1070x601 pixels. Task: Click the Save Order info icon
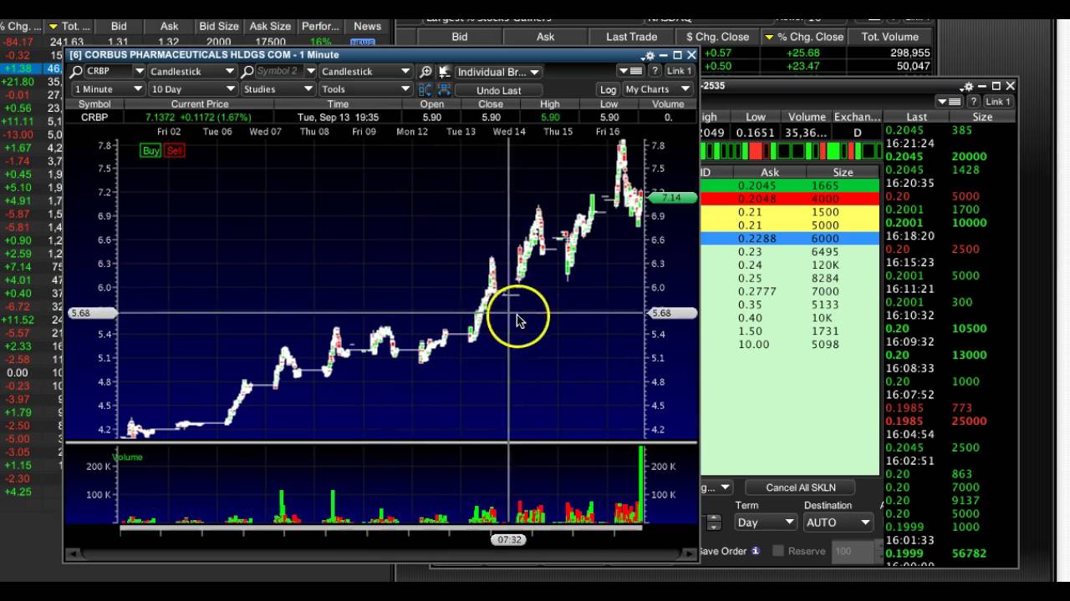click(756, 551)
